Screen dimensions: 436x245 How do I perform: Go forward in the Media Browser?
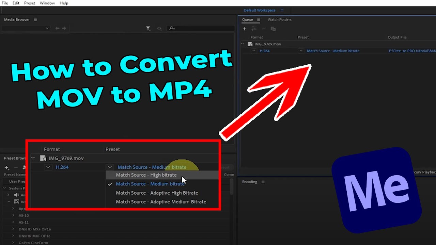64,29
